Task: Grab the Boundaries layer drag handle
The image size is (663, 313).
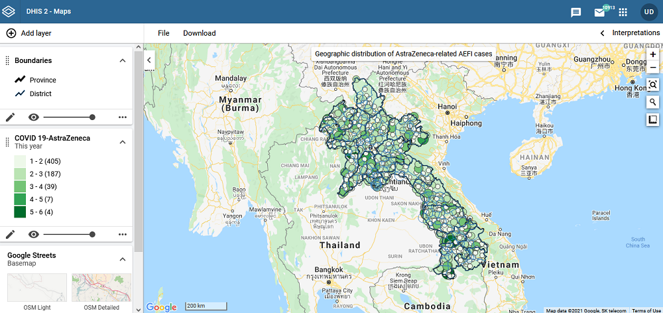Action: click(7, 60)
